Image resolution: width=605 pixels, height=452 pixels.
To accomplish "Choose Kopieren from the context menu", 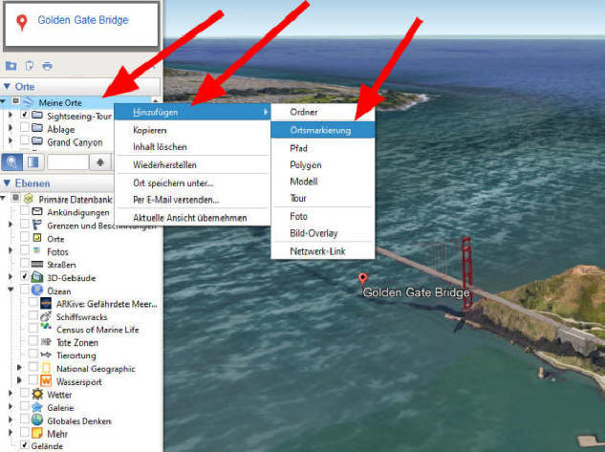I will [192, 130].
